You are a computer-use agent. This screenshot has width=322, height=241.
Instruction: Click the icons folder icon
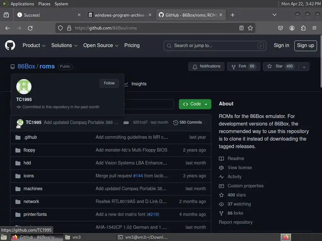pos(18,176)
